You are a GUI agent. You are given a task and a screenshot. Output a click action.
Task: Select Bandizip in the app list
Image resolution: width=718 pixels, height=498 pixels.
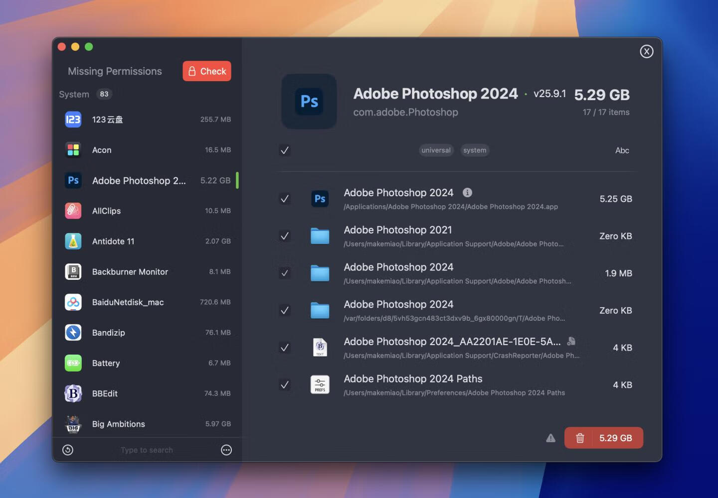[109, 333]
